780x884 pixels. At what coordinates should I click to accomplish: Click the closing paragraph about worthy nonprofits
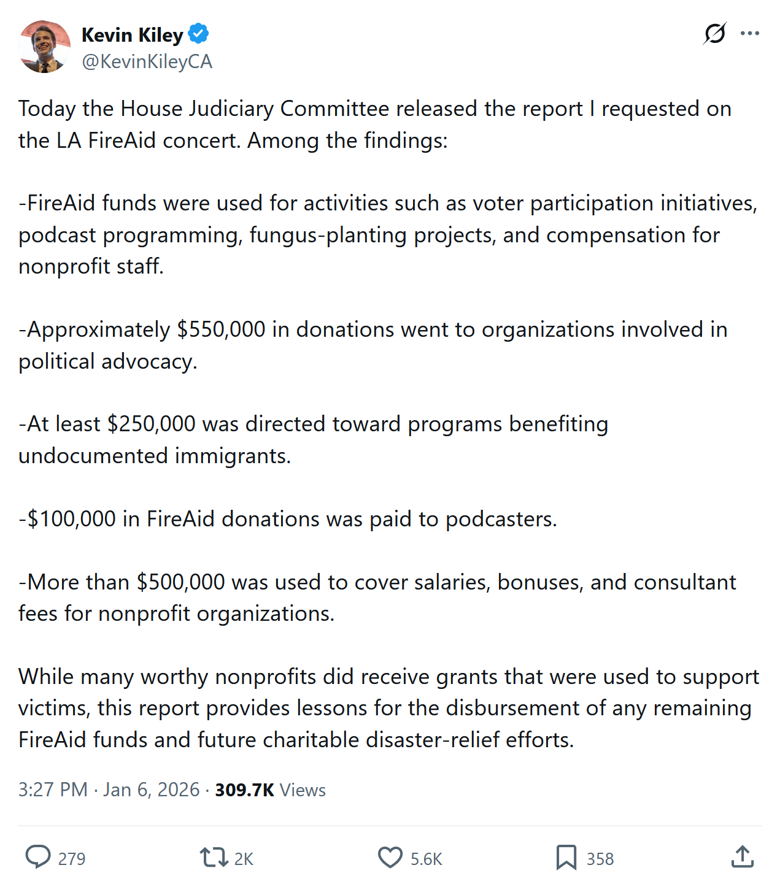388,708
